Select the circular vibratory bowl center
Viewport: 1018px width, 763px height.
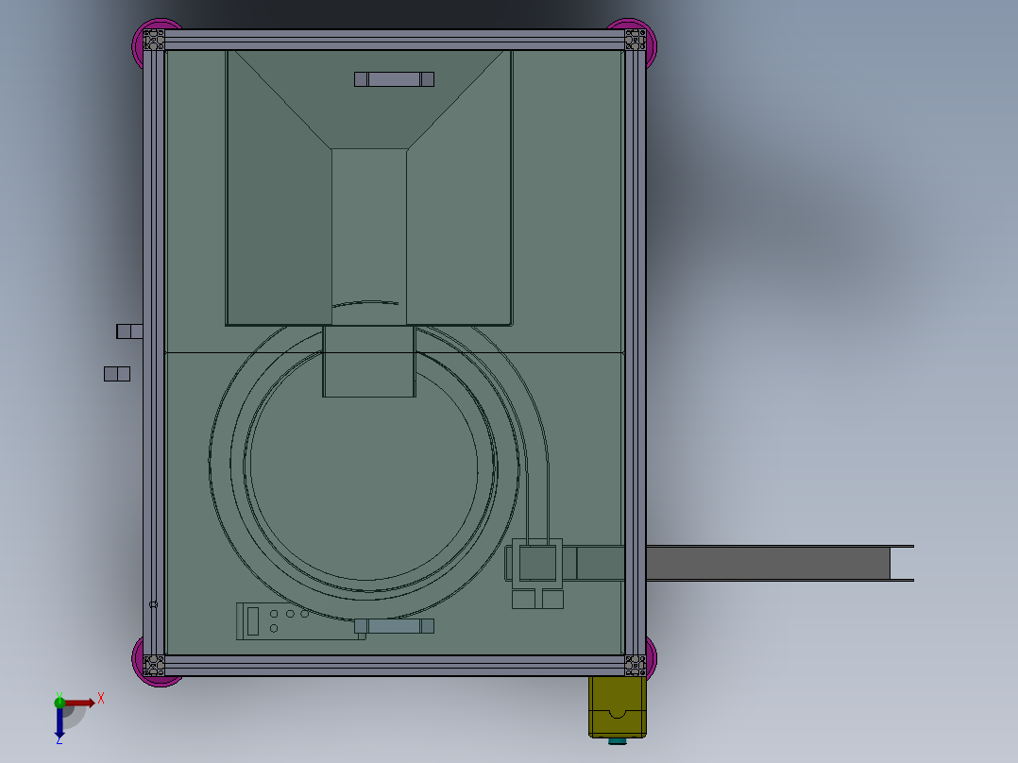(x=365, y=466)
